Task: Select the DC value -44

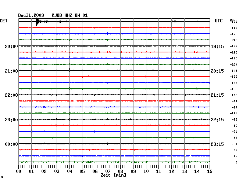Action: [235, 101]
